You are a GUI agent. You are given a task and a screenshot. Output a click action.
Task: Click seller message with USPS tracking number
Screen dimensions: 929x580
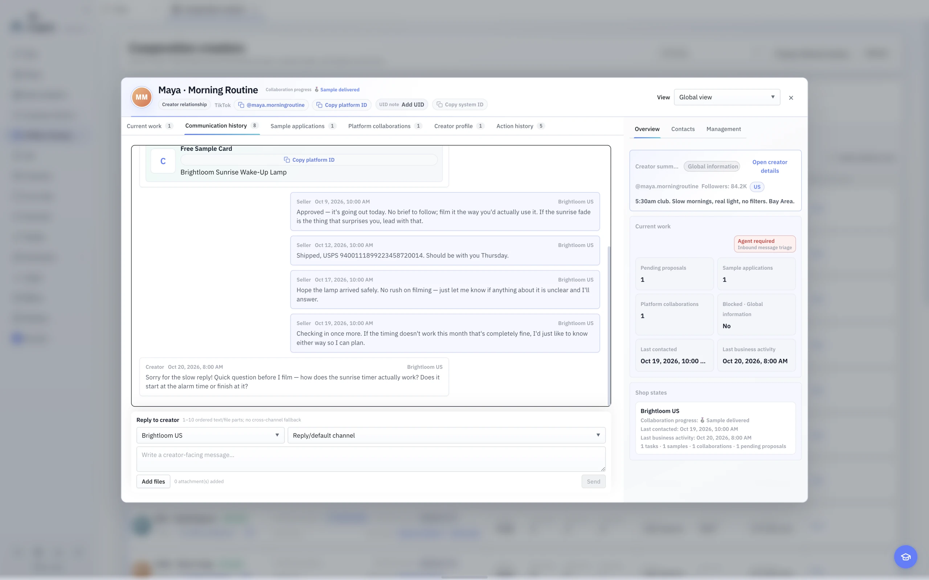[445, 250]
